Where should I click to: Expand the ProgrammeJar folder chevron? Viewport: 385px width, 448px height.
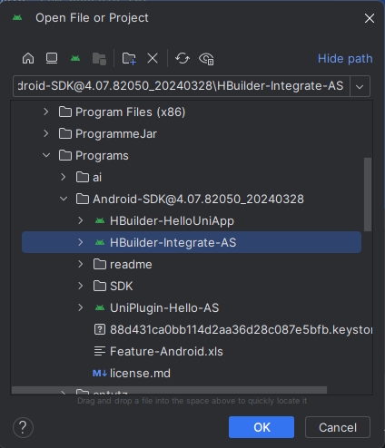(46, 133)
